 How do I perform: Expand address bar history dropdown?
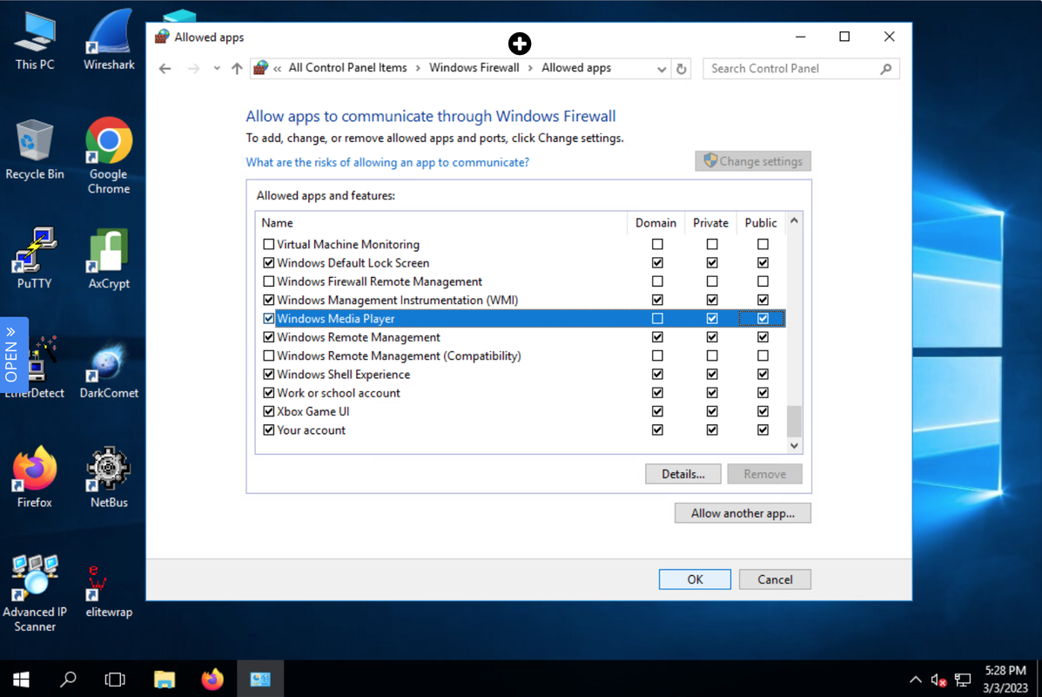(x=662, y=69)
